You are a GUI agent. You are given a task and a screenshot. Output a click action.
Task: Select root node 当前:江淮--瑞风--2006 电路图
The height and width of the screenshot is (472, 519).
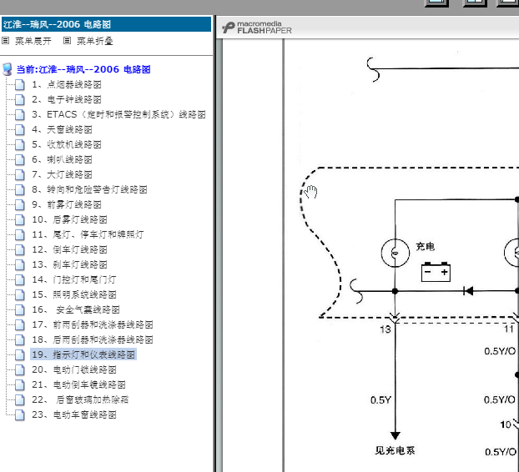(83, 69)
